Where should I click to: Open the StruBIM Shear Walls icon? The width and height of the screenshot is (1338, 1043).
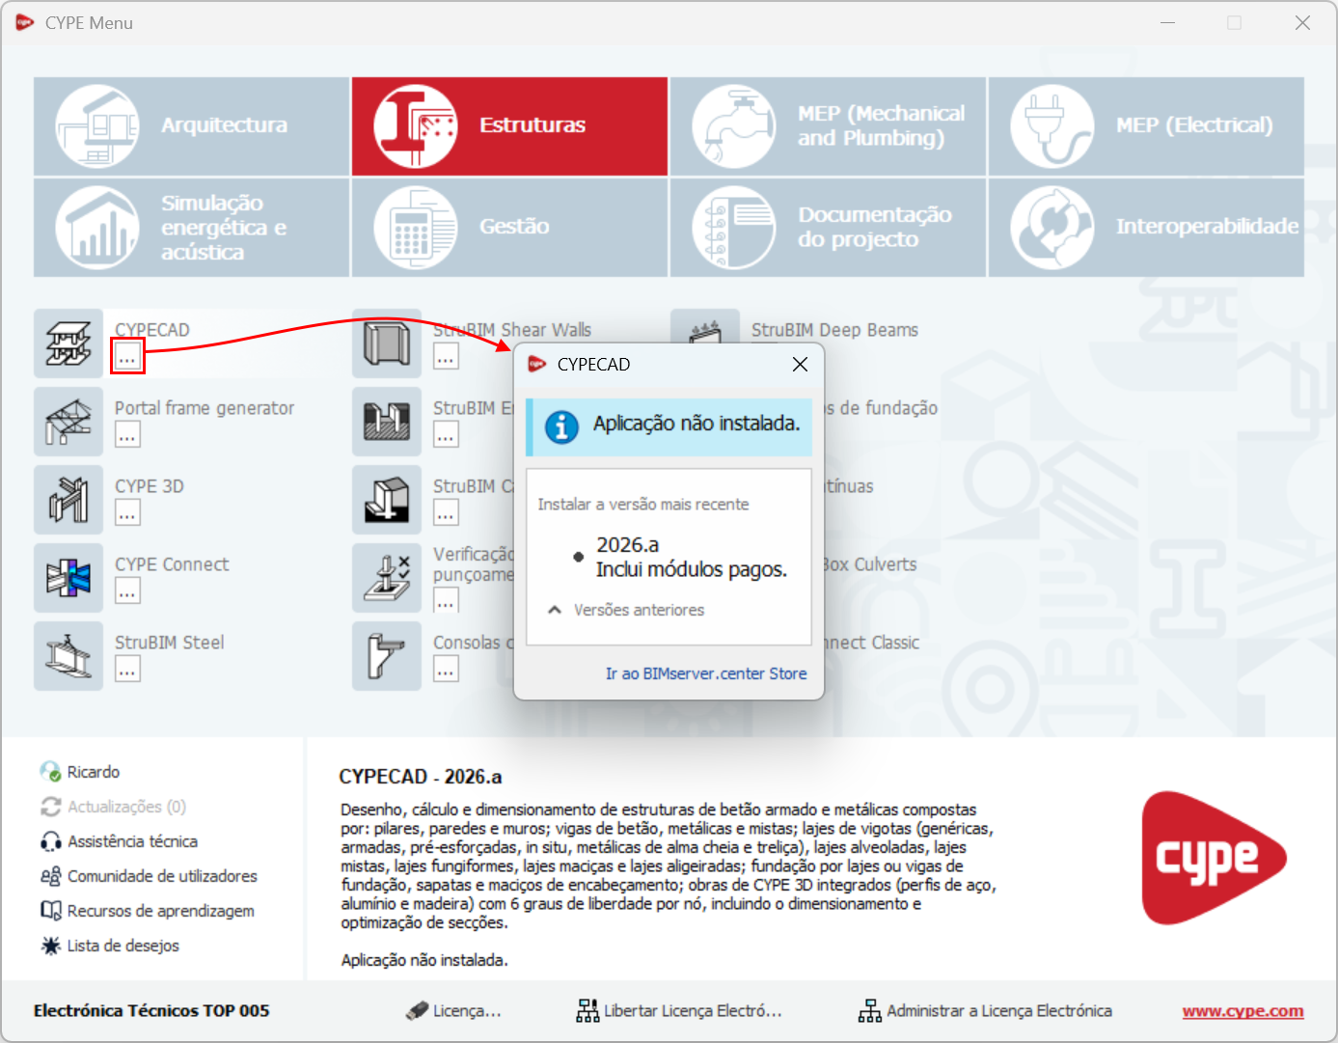click(x=387, y=343)
